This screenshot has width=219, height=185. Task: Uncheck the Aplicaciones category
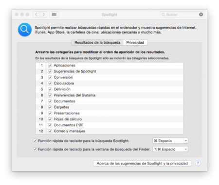50,66
